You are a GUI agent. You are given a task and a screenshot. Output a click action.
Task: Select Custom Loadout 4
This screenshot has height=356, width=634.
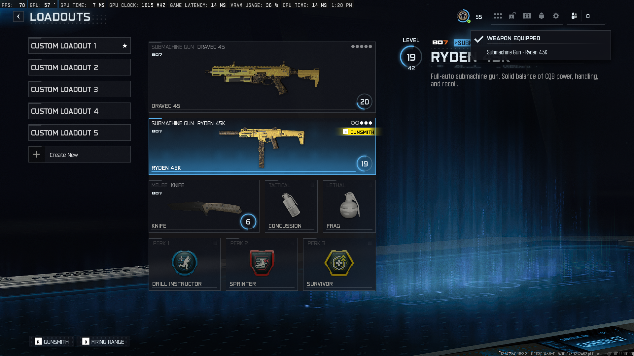(79, 111)
